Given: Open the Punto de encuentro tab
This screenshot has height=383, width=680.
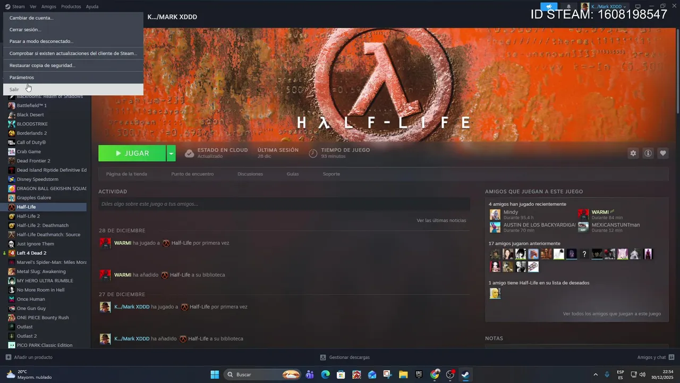Looking at the screenshot, I should pyautogui.click(x=192, y=174).
